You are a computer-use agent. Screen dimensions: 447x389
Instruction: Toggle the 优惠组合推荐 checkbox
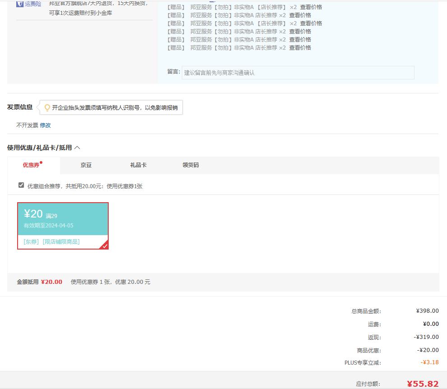click(x=21, y=185)
